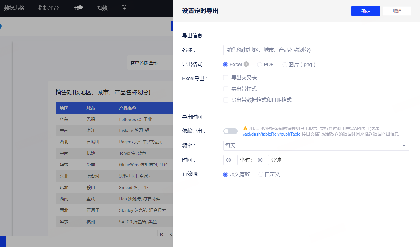Toggle the 依赖导出 switch
420x247 pixels.
230,131
